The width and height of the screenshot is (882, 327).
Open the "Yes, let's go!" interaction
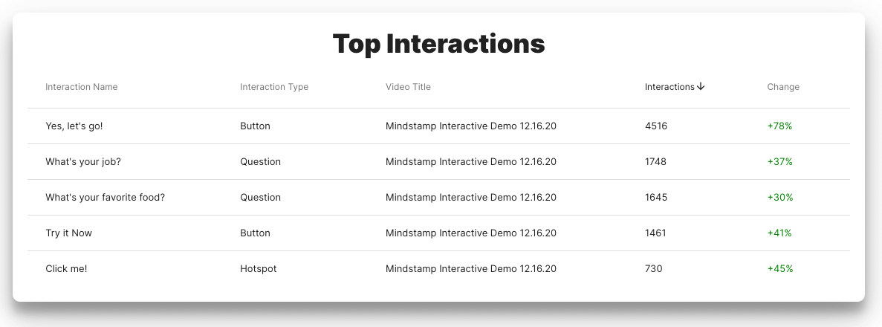[74, 126]
